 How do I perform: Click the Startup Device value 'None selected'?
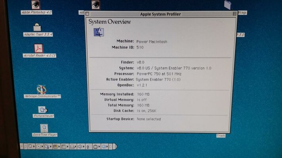point(149,119)
